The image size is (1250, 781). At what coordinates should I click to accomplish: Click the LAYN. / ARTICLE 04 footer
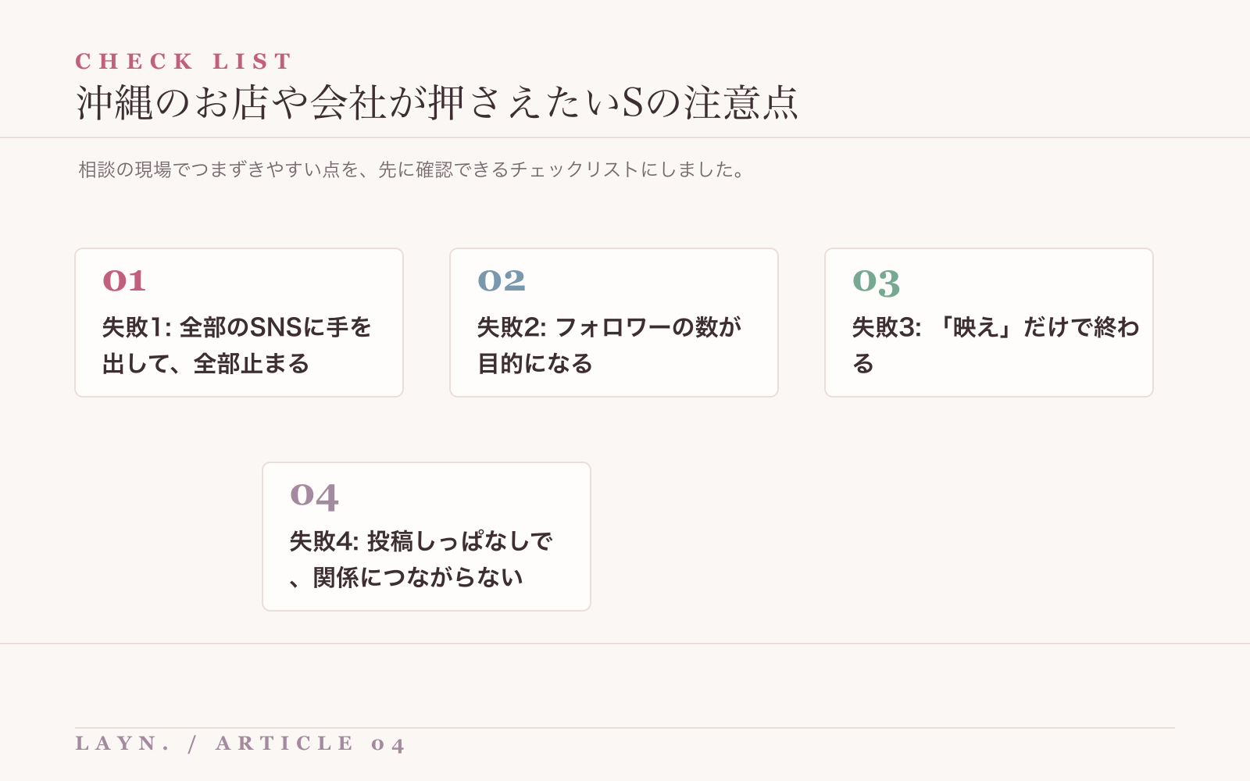pyautogui.click(x=240, y=744)
